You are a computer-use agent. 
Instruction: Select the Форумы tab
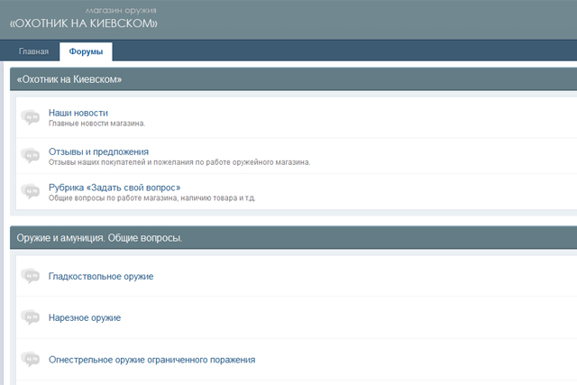point(86,51)
